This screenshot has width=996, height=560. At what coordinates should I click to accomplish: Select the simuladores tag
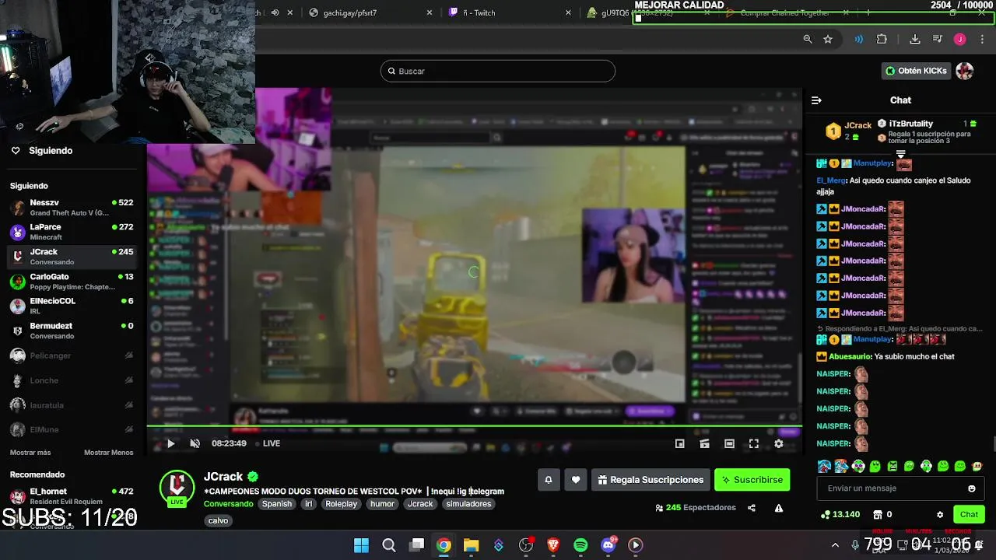point(468,504)
